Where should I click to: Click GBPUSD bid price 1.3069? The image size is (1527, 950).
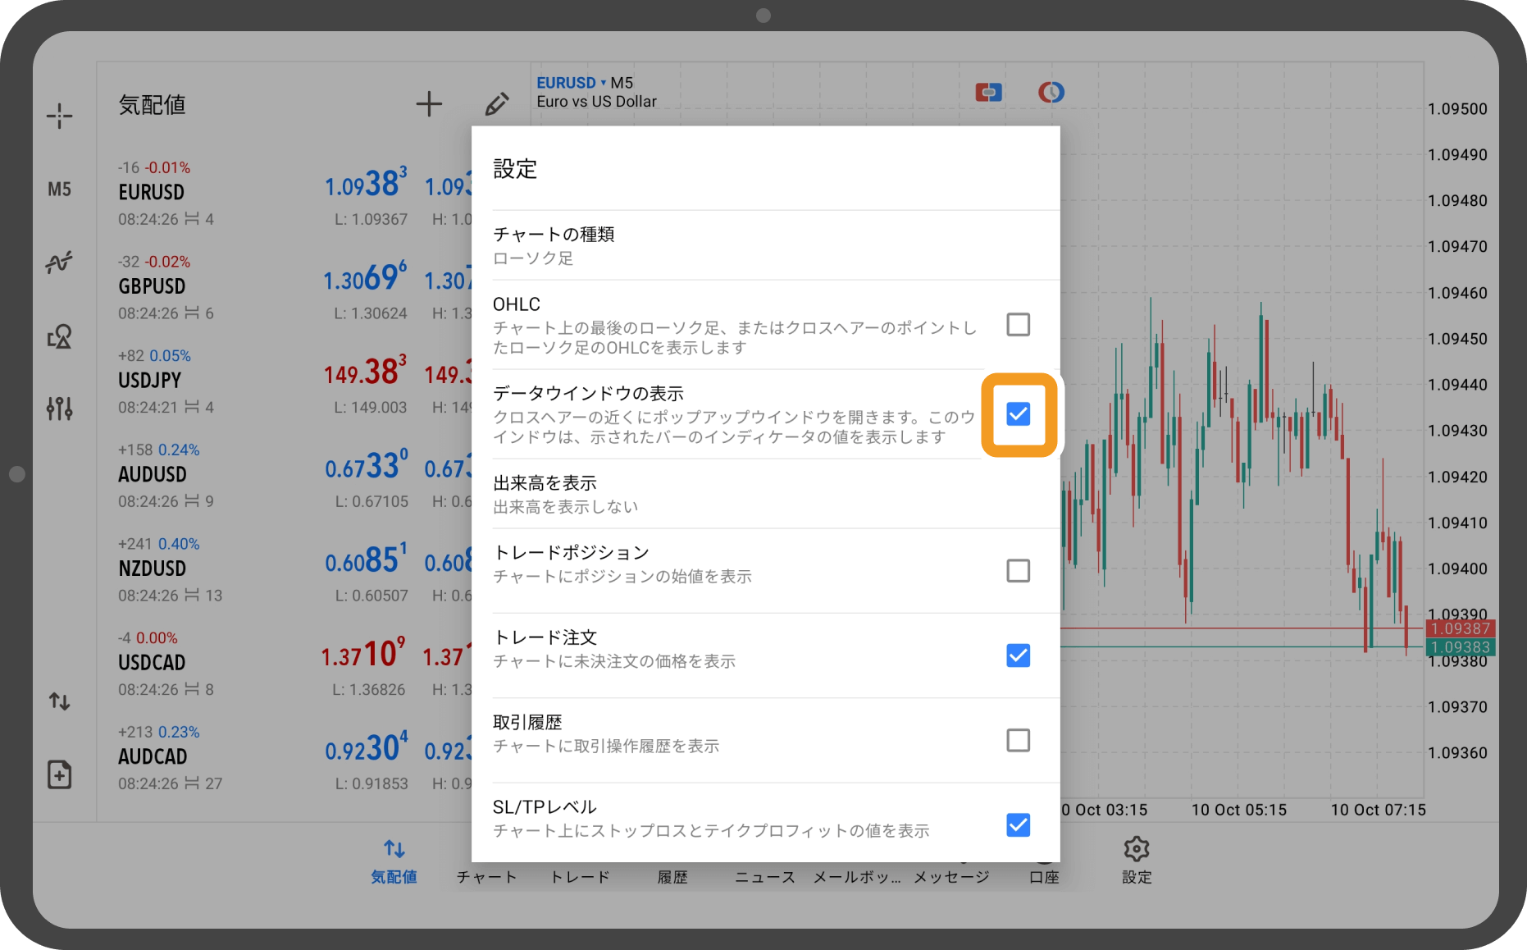point(365,277)
